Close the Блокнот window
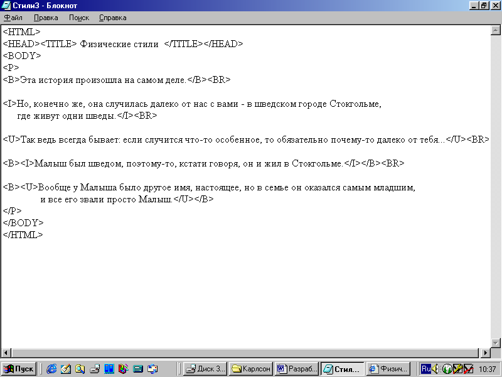This screenshot has width=502, height=377. coord(494,6)
